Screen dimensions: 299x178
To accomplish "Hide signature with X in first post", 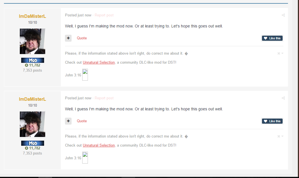I will [279, 53].
